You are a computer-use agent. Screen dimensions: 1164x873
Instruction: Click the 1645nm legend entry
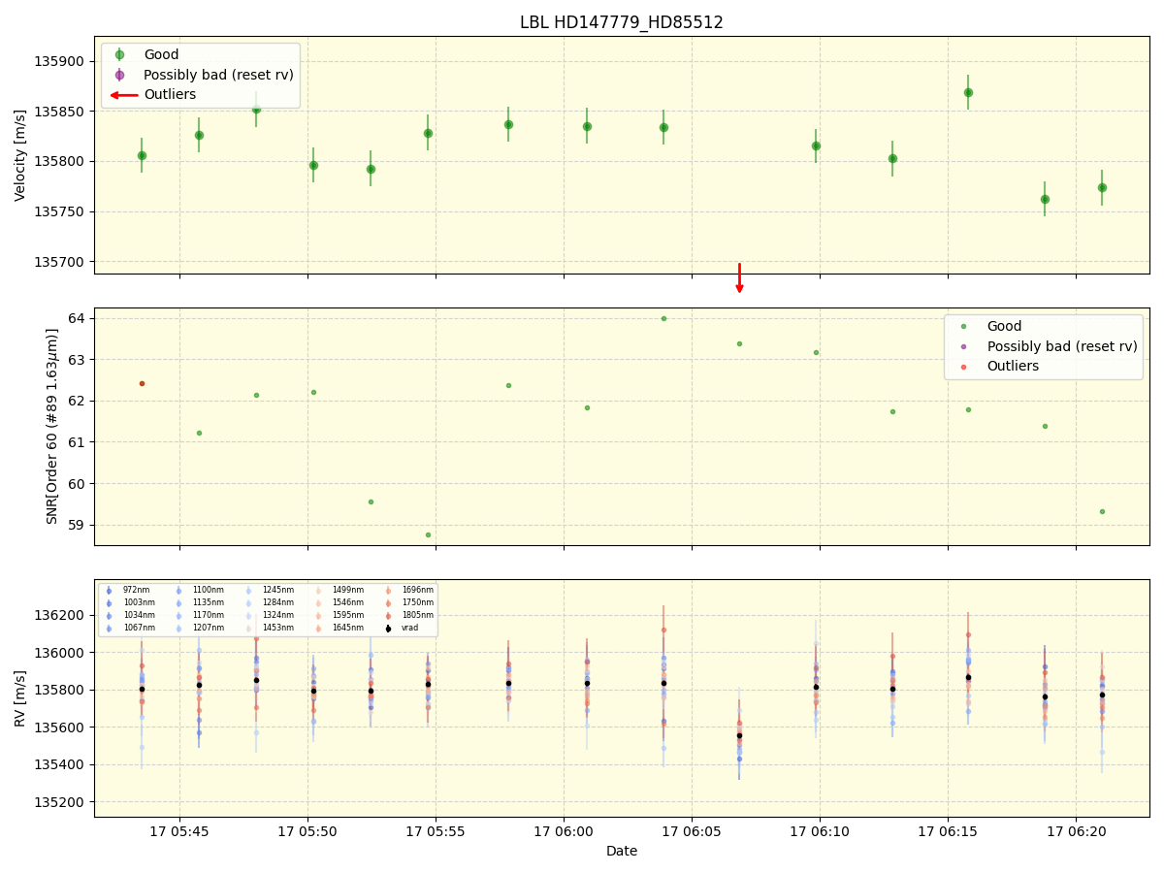coord(339,628)
